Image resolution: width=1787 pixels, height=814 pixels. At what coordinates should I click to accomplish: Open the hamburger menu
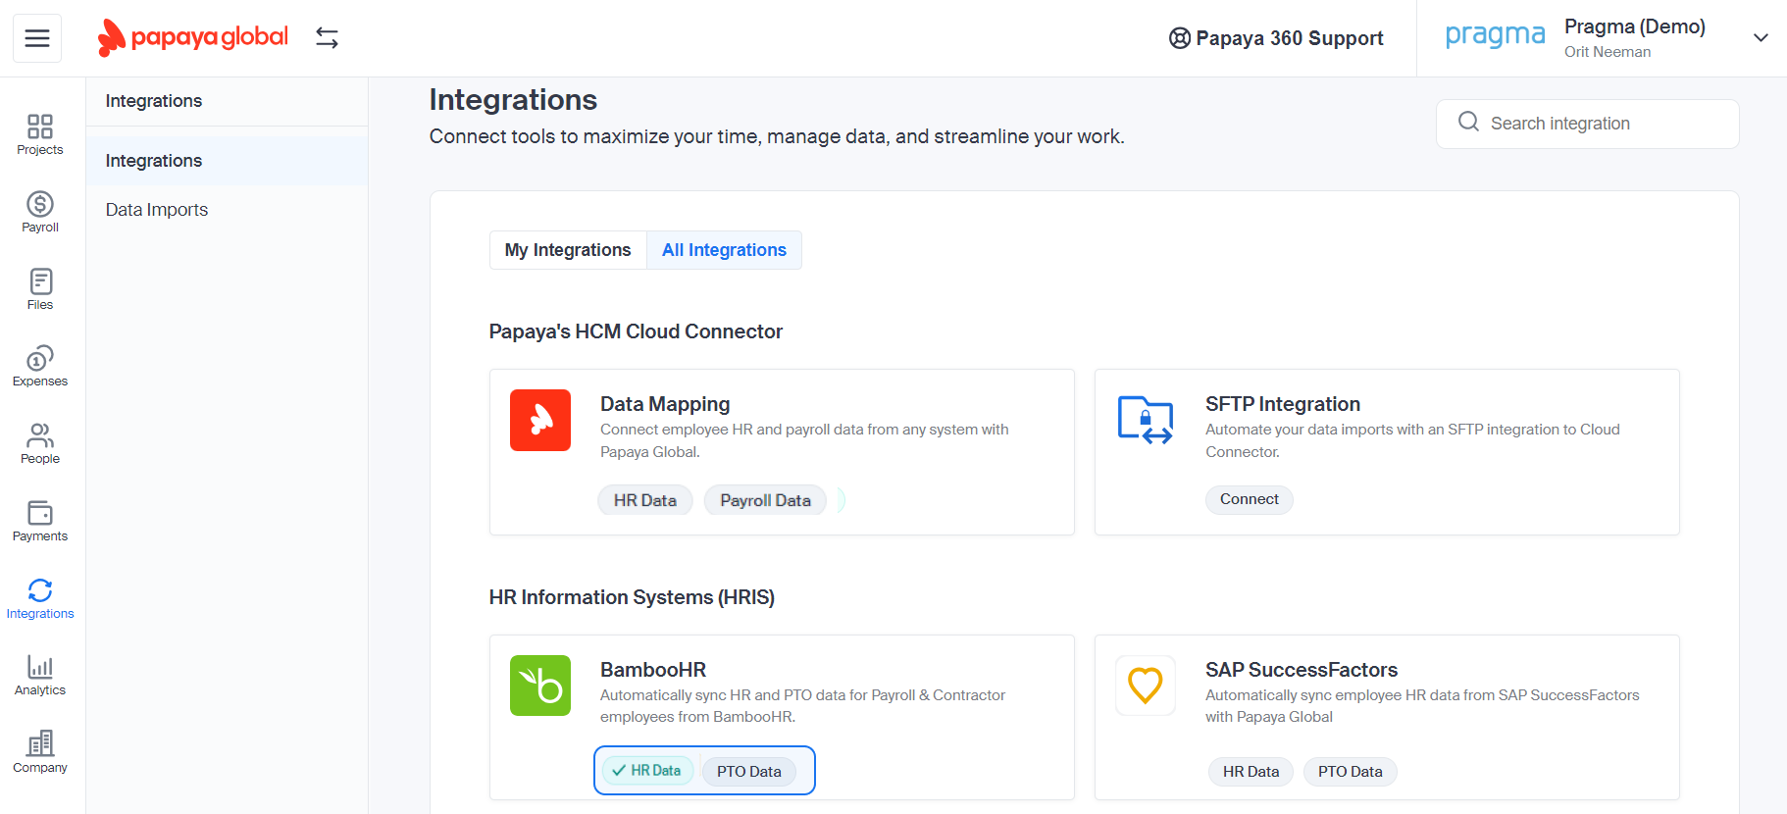[37, 38]
